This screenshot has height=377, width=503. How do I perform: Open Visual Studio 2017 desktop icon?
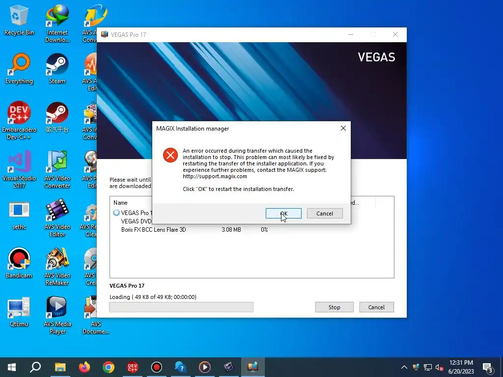coord(19,169)
